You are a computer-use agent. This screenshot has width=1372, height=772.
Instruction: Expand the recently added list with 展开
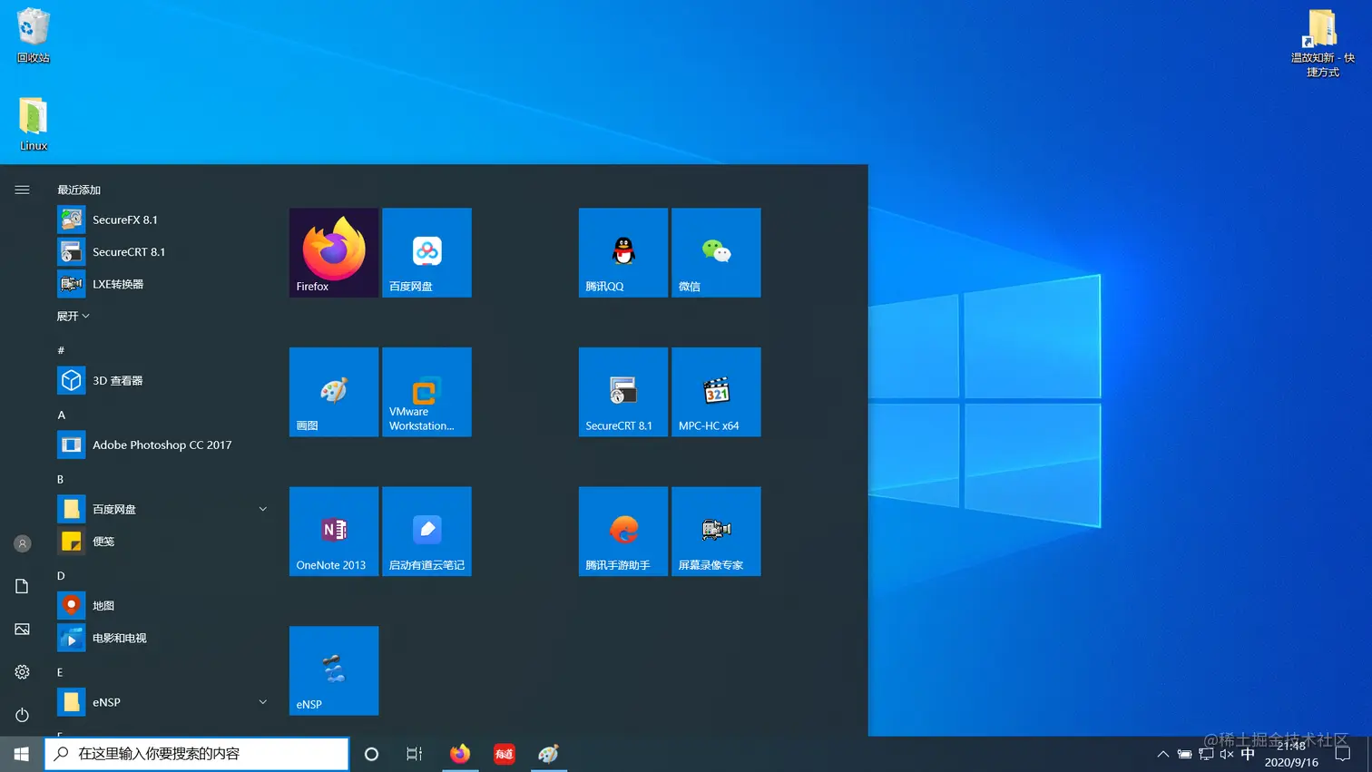pos(73,317)
